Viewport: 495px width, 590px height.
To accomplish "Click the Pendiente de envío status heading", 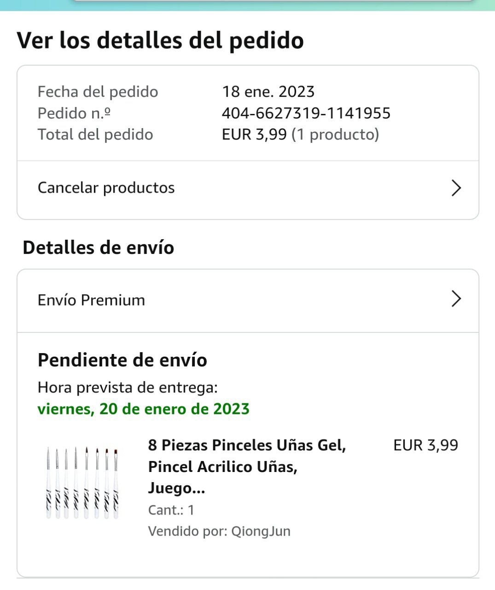I will tap(122, 360).
